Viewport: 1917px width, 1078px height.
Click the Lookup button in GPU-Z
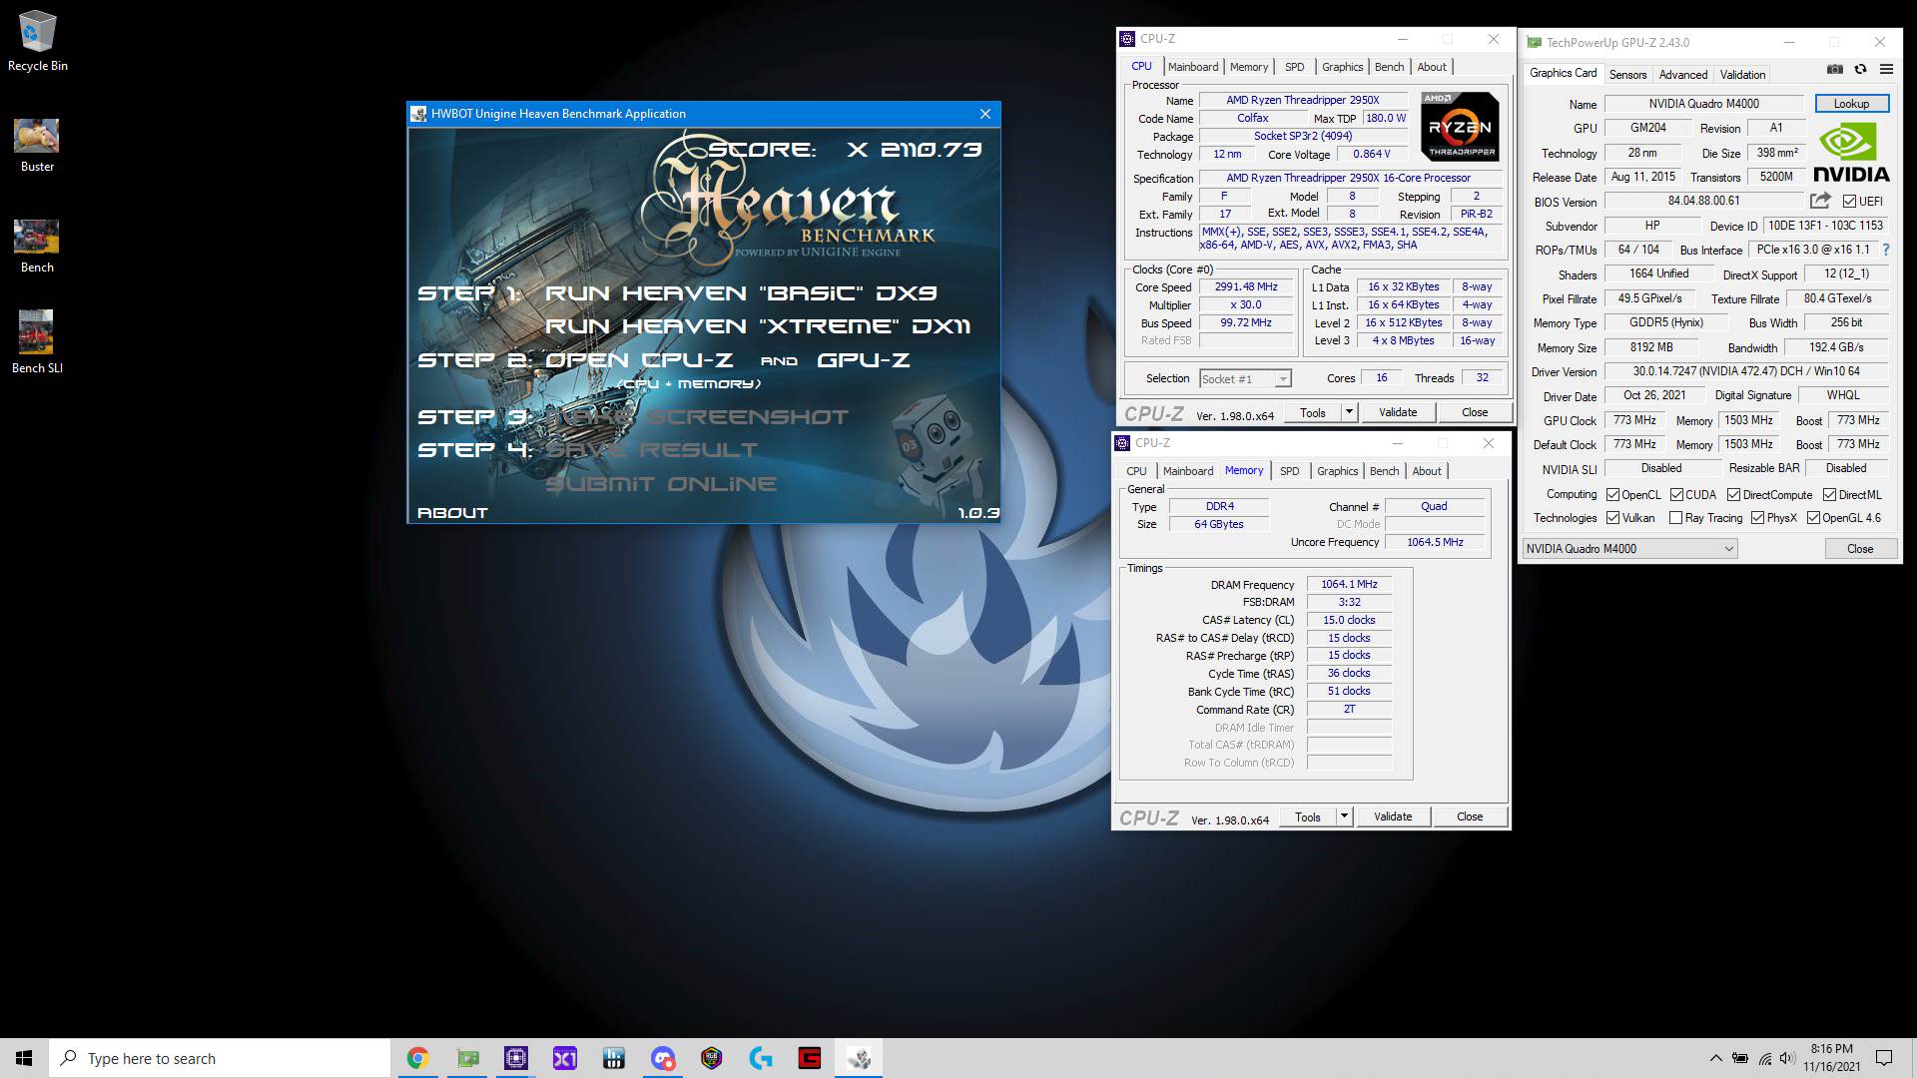[x=1851, y=104]
